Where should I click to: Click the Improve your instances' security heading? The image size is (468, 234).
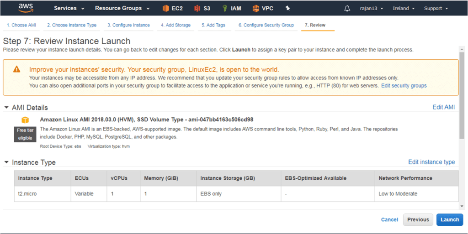pyautogui.click(x=154, y=70)
